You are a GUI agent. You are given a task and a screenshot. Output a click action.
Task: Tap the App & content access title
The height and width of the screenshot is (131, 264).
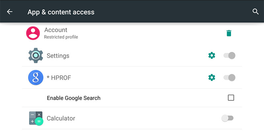pos(61,12)
